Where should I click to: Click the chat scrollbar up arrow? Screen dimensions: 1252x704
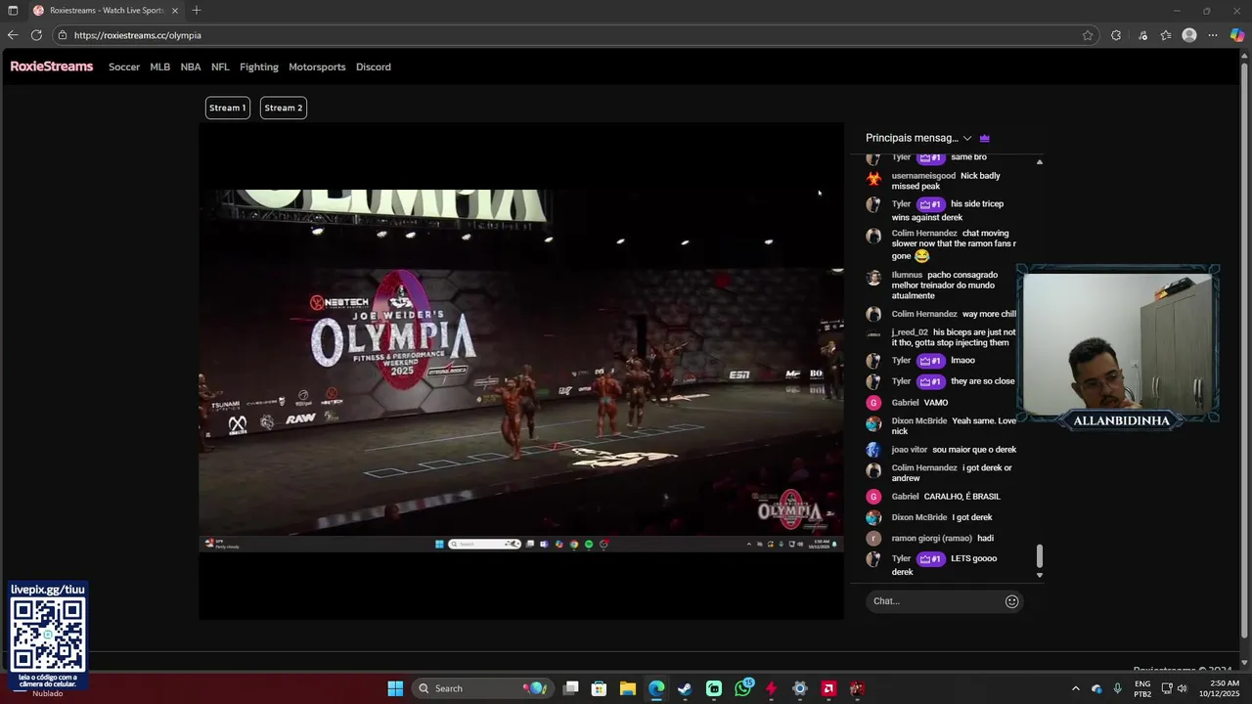1040,161
